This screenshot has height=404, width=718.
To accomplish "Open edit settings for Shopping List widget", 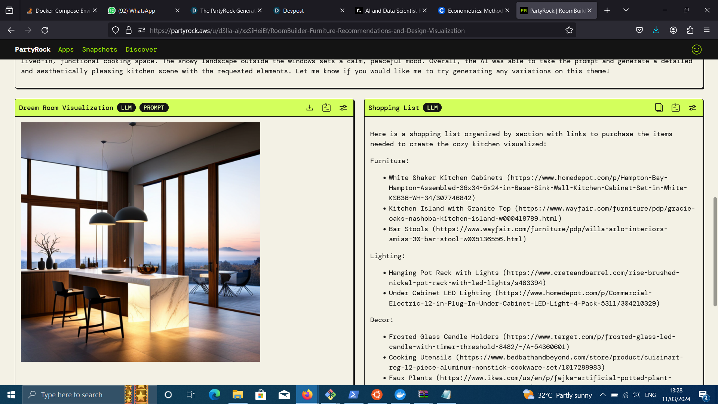I will (x=693, y=108).
